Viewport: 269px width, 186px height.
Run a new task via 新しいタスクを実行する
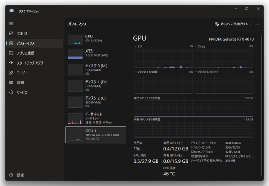click(231, 24)
